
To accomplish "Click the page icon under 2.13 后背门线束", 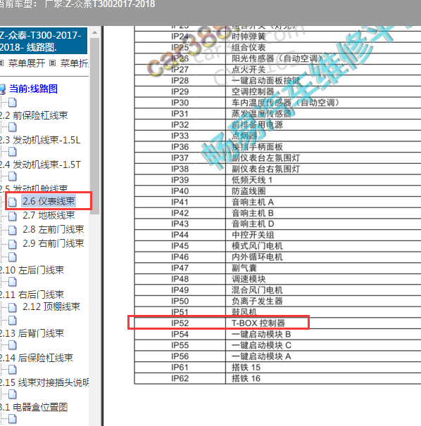I will coord(12,345).
